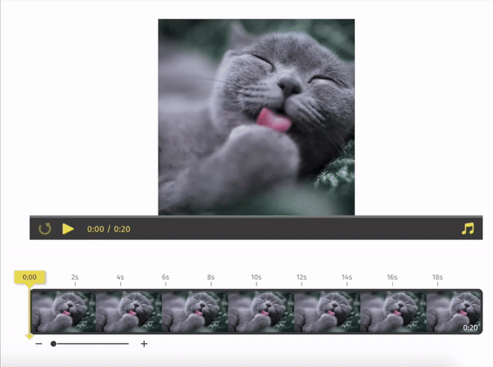Image resolution: width=493 pixels, height=367 pixels.
Task: Jump to the 2s timeline mark
Action: pos(75,278)
